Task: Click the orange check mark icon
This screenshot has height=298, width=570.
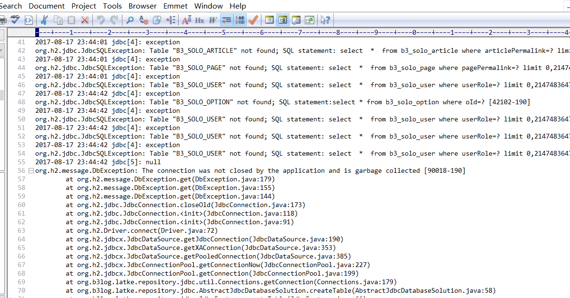Action: 253,20
